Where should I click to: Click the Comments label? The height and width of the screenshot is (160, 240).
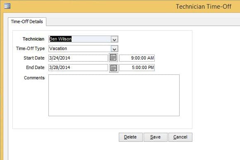34,78
